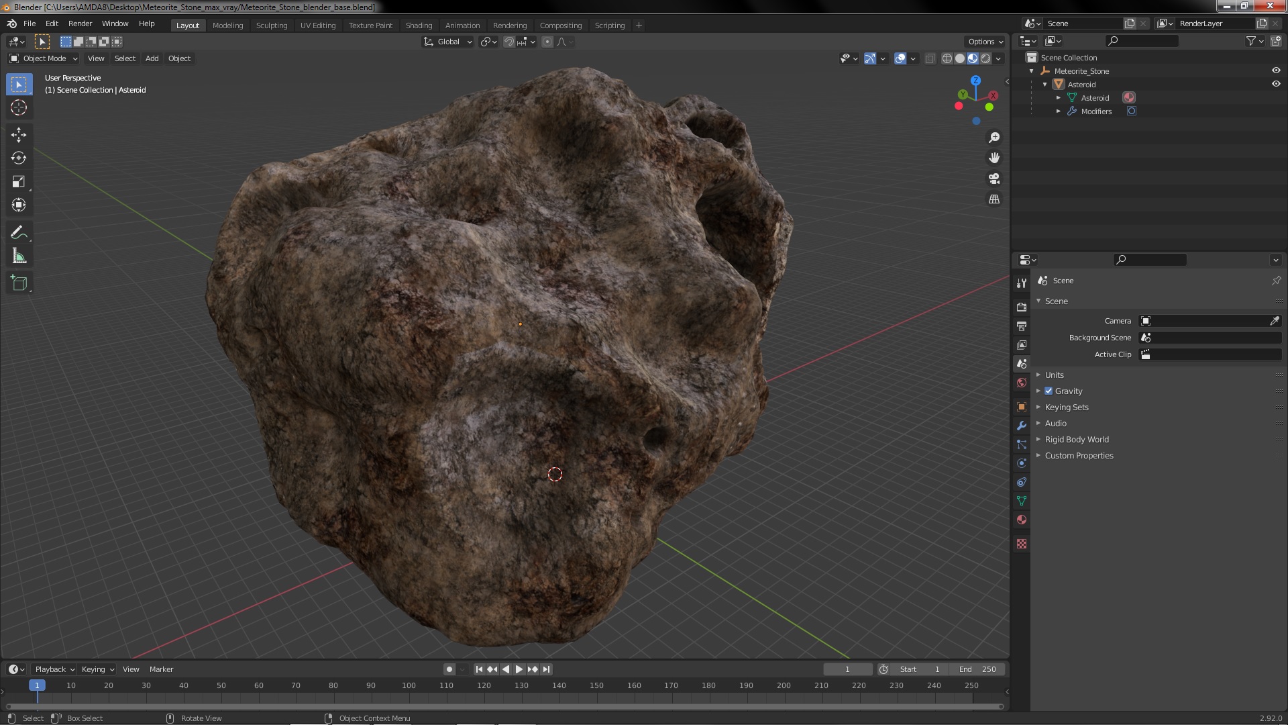
Task: Open World properties tab
Action: pos(1022,383)
